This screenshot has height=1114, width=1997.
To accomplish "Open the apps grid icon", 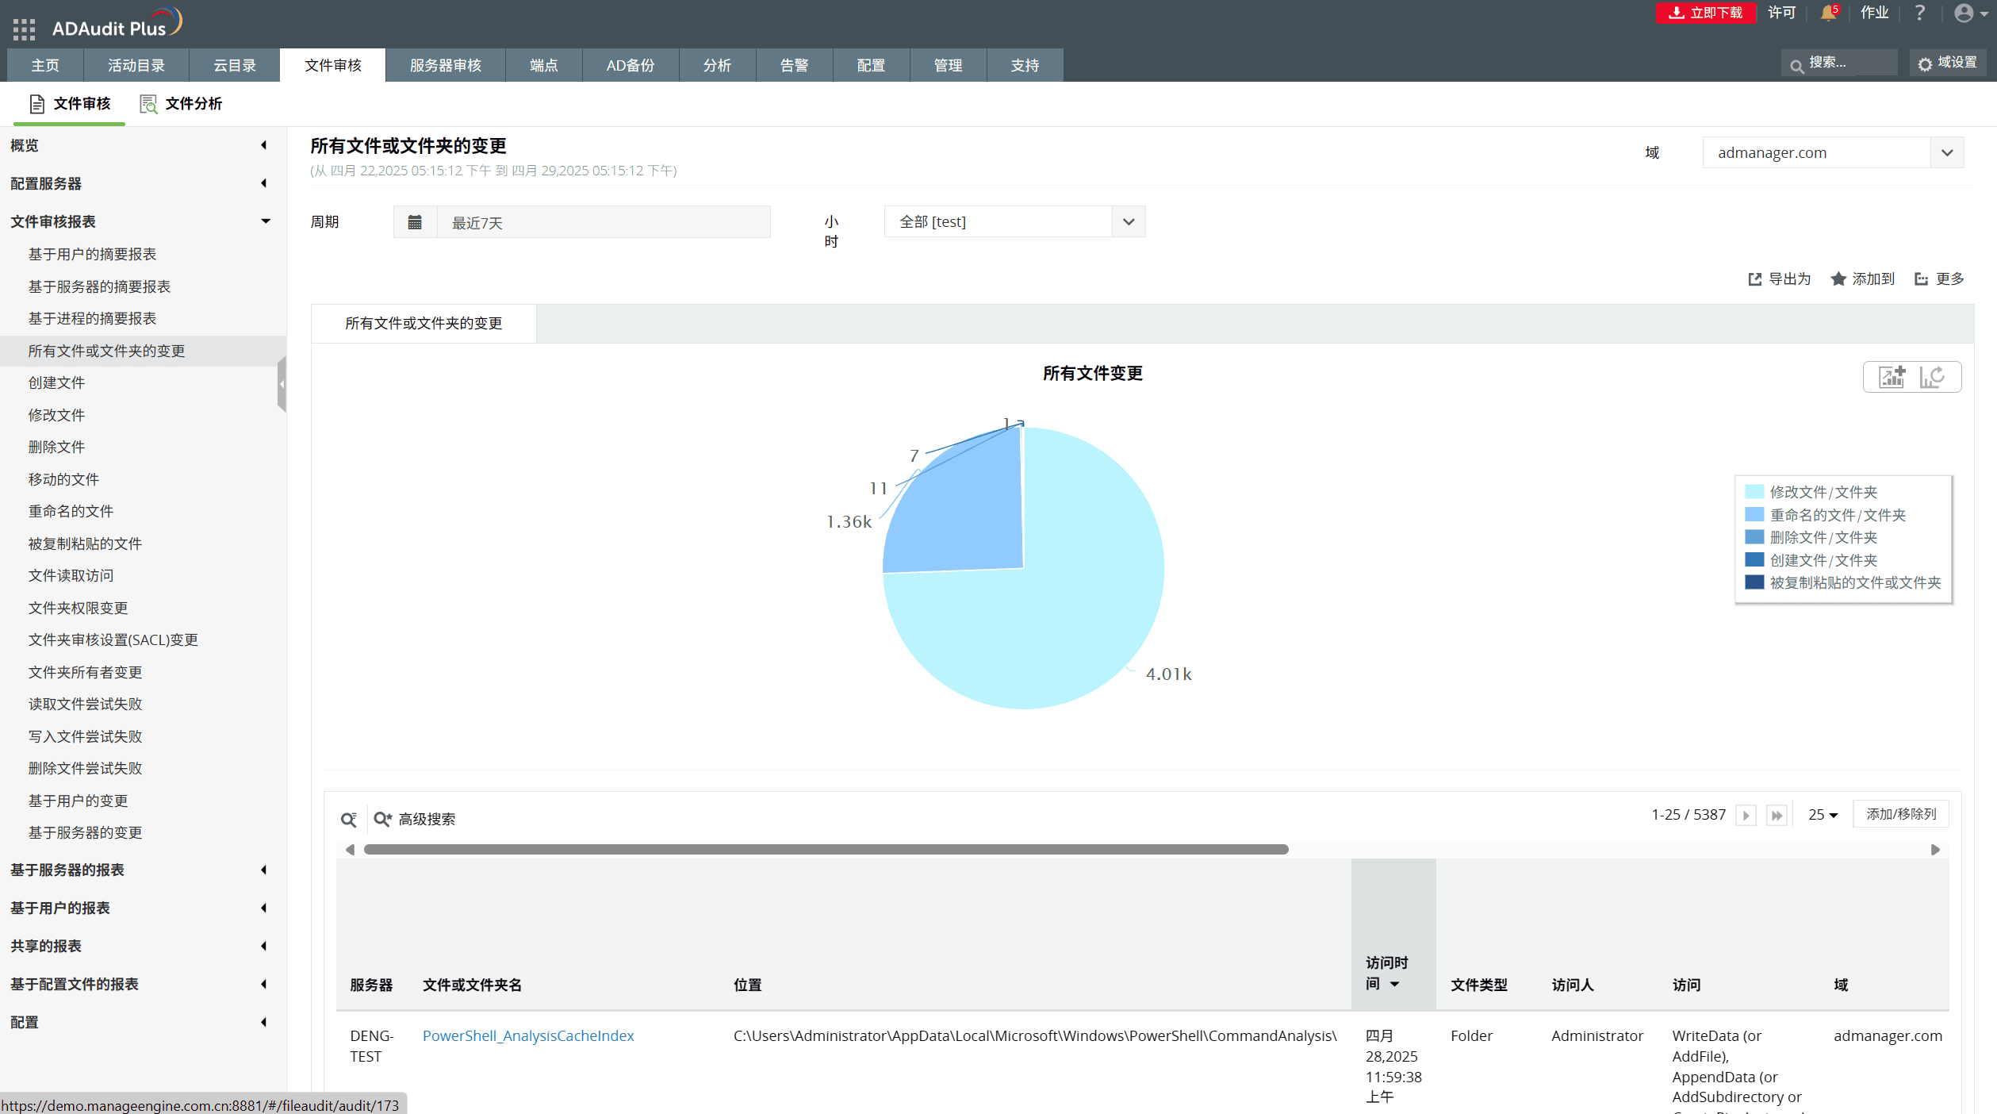I will coord(24,29).
